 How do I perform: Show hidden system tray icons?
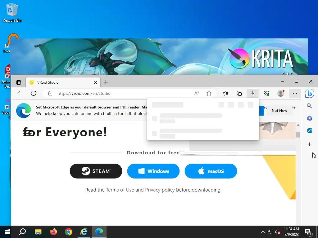coord(263,232)
